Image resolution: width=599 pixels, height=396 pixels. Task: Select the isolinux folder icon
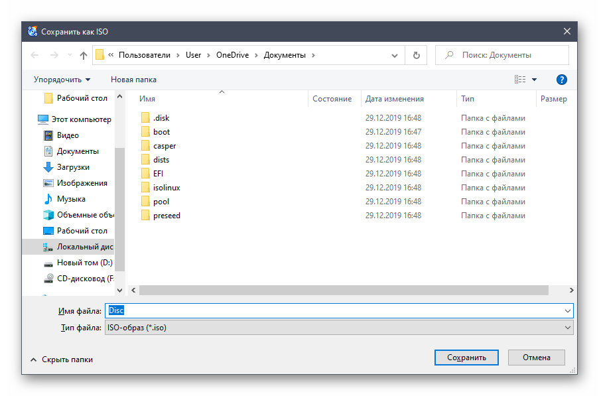[146, 188]
